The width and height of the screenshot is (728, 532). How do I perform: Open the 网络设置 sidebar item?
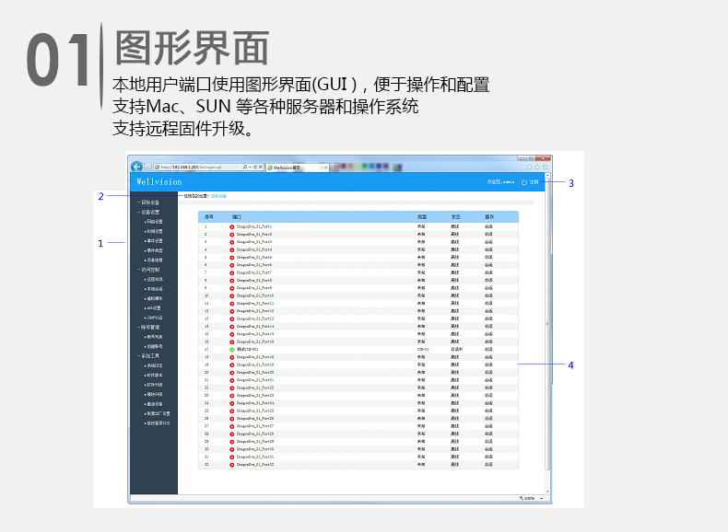[x=153, y=222]
